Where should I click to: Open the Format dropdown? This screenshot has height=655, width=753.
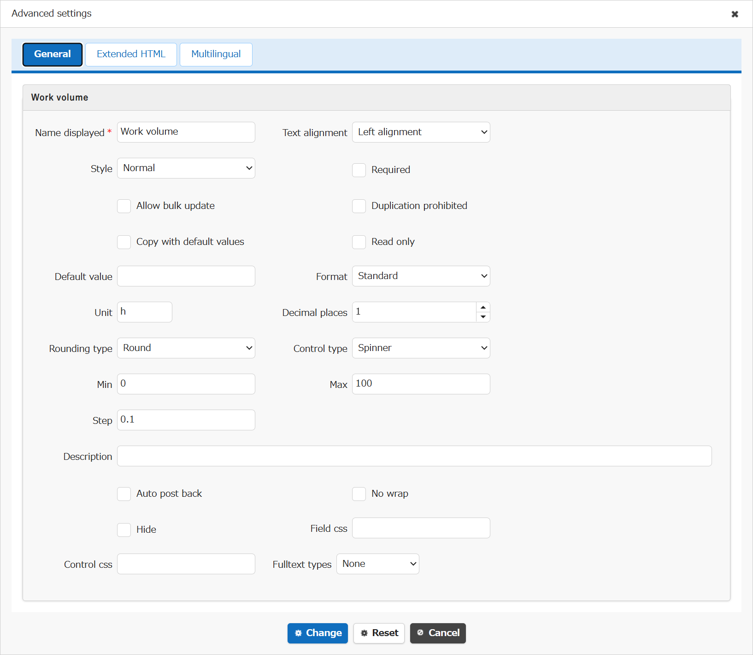tap(421, 276)
